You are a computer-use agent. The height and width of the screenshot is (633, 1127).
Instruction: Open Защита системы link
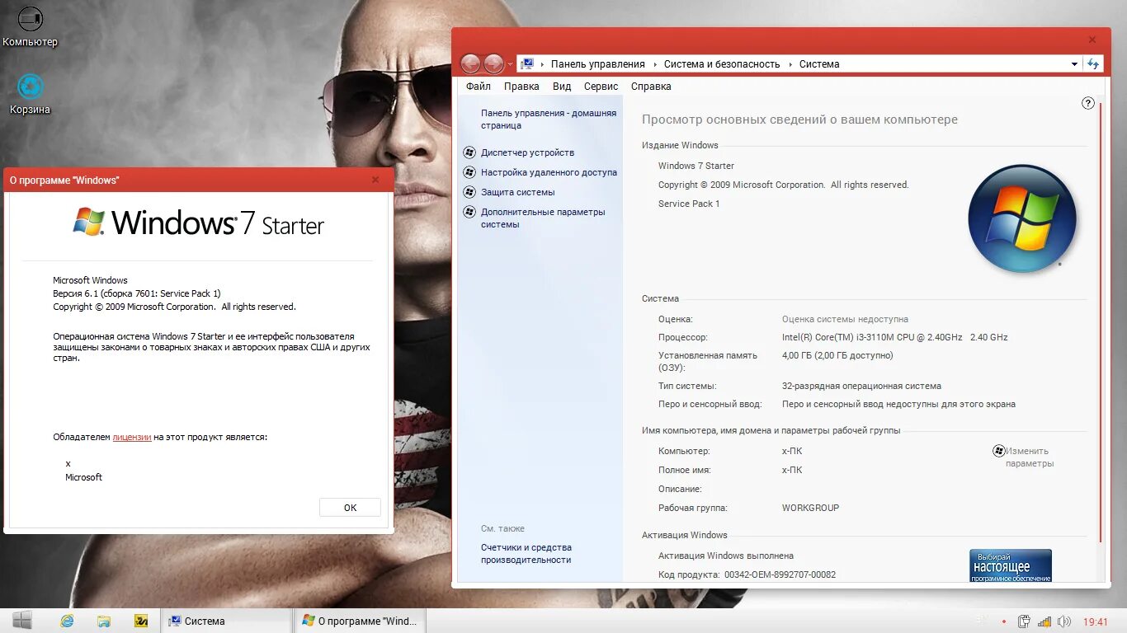click(x=517, y=192)
